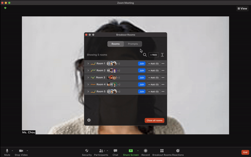
Task: Click 'Showing 5 rooms' text
Action: click(97, 55)
